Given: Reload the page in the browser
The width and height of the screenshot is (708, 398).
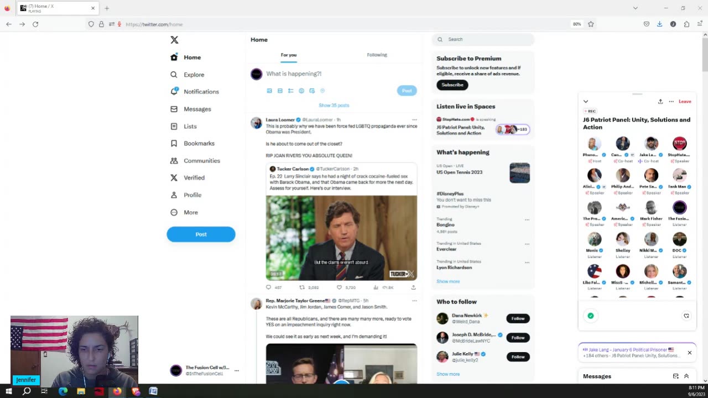Looking at the screenshot, I should [35, 24].
